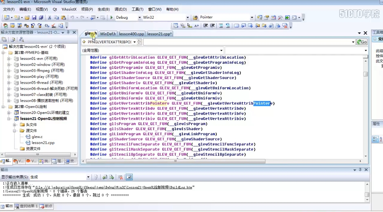
Task: Open the output source 生成 dropdown
Action: (88, 177)
